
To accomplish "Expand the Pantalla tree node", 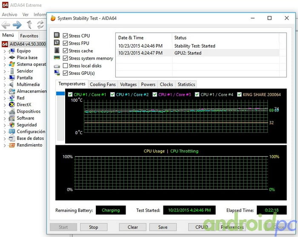I will (x=5, y=78).
